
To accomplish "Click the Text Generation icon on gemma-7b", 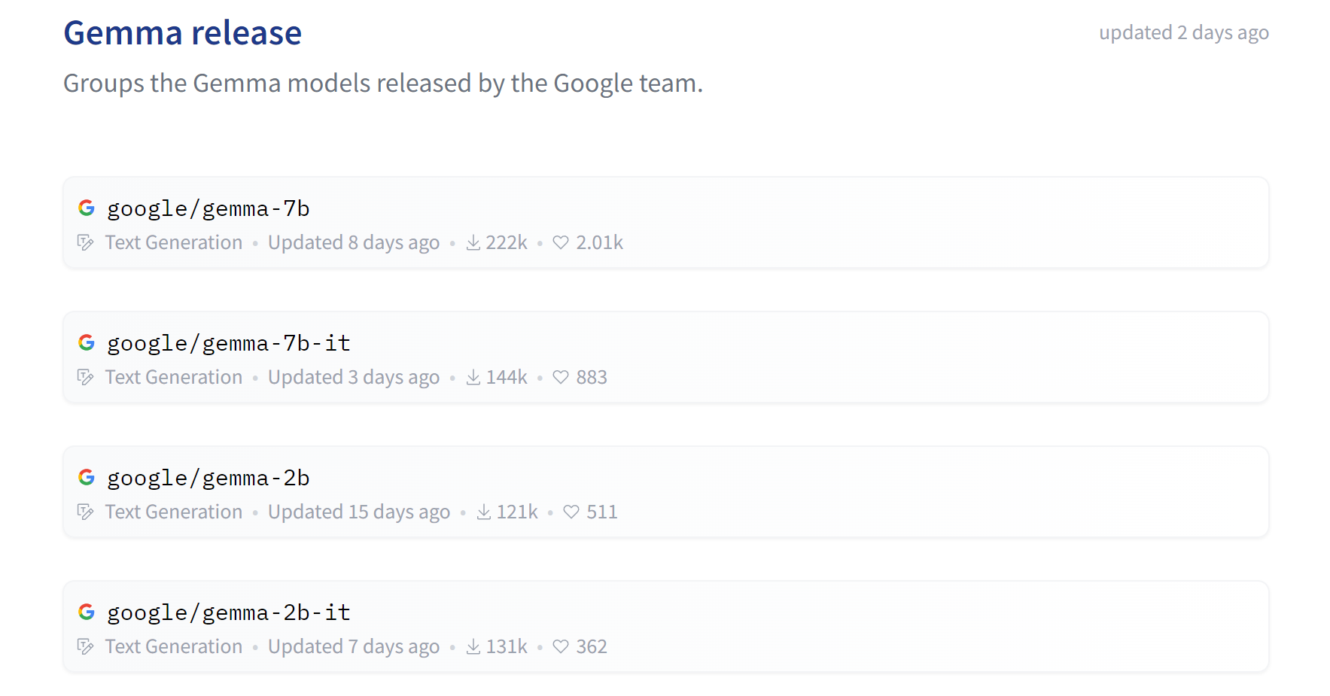I will (x=86, y=242).
